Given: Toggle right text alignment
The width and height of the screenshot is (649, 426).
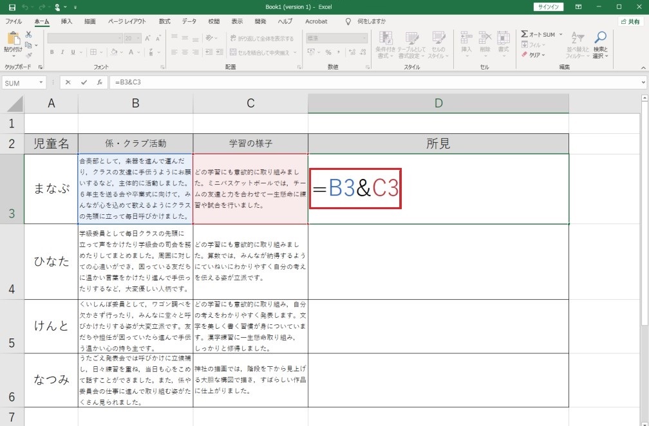Looking at the screenshot, I should pos(195,52).
